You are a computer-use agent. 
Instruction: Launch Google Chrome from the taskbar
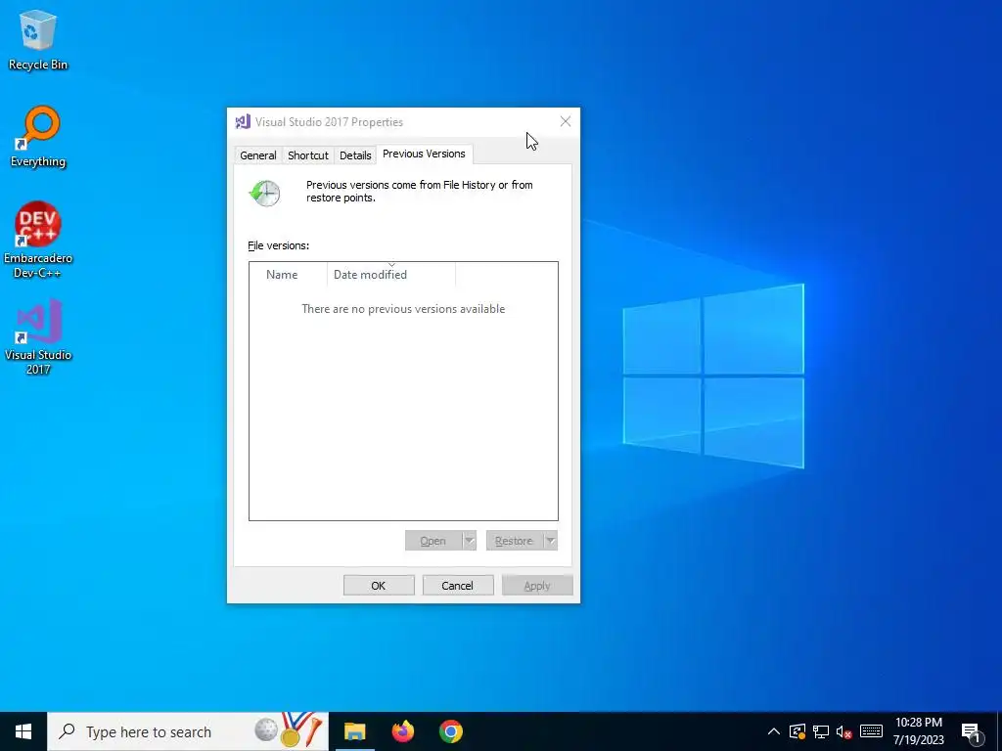(450, 731)
